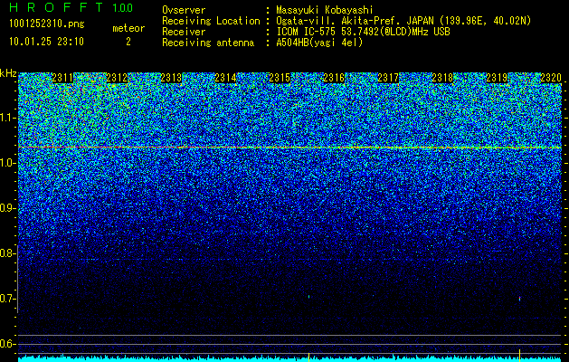Select the ICOM IC-575 53.7492 MHz USB text

363,32
